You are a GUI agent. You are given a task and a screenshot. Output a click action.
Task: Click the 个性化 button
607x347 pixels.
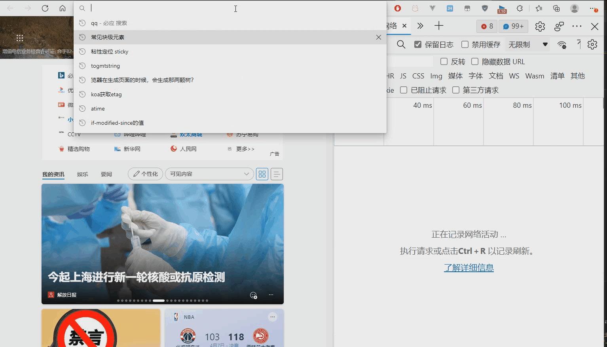[145, 174]
